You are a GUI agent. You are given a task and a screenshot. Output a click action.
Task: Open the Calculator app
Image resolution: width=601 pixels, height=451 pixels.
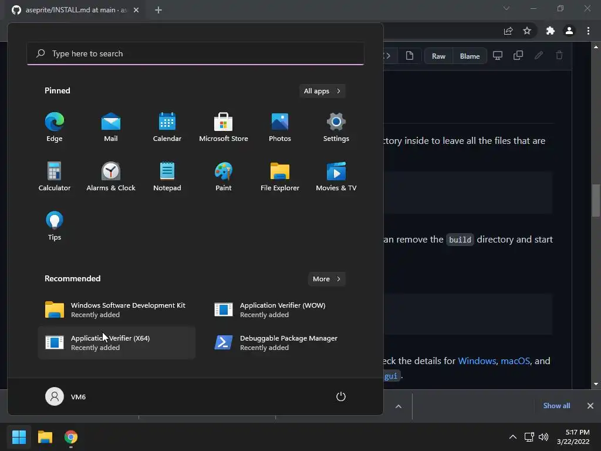[55, 176]
